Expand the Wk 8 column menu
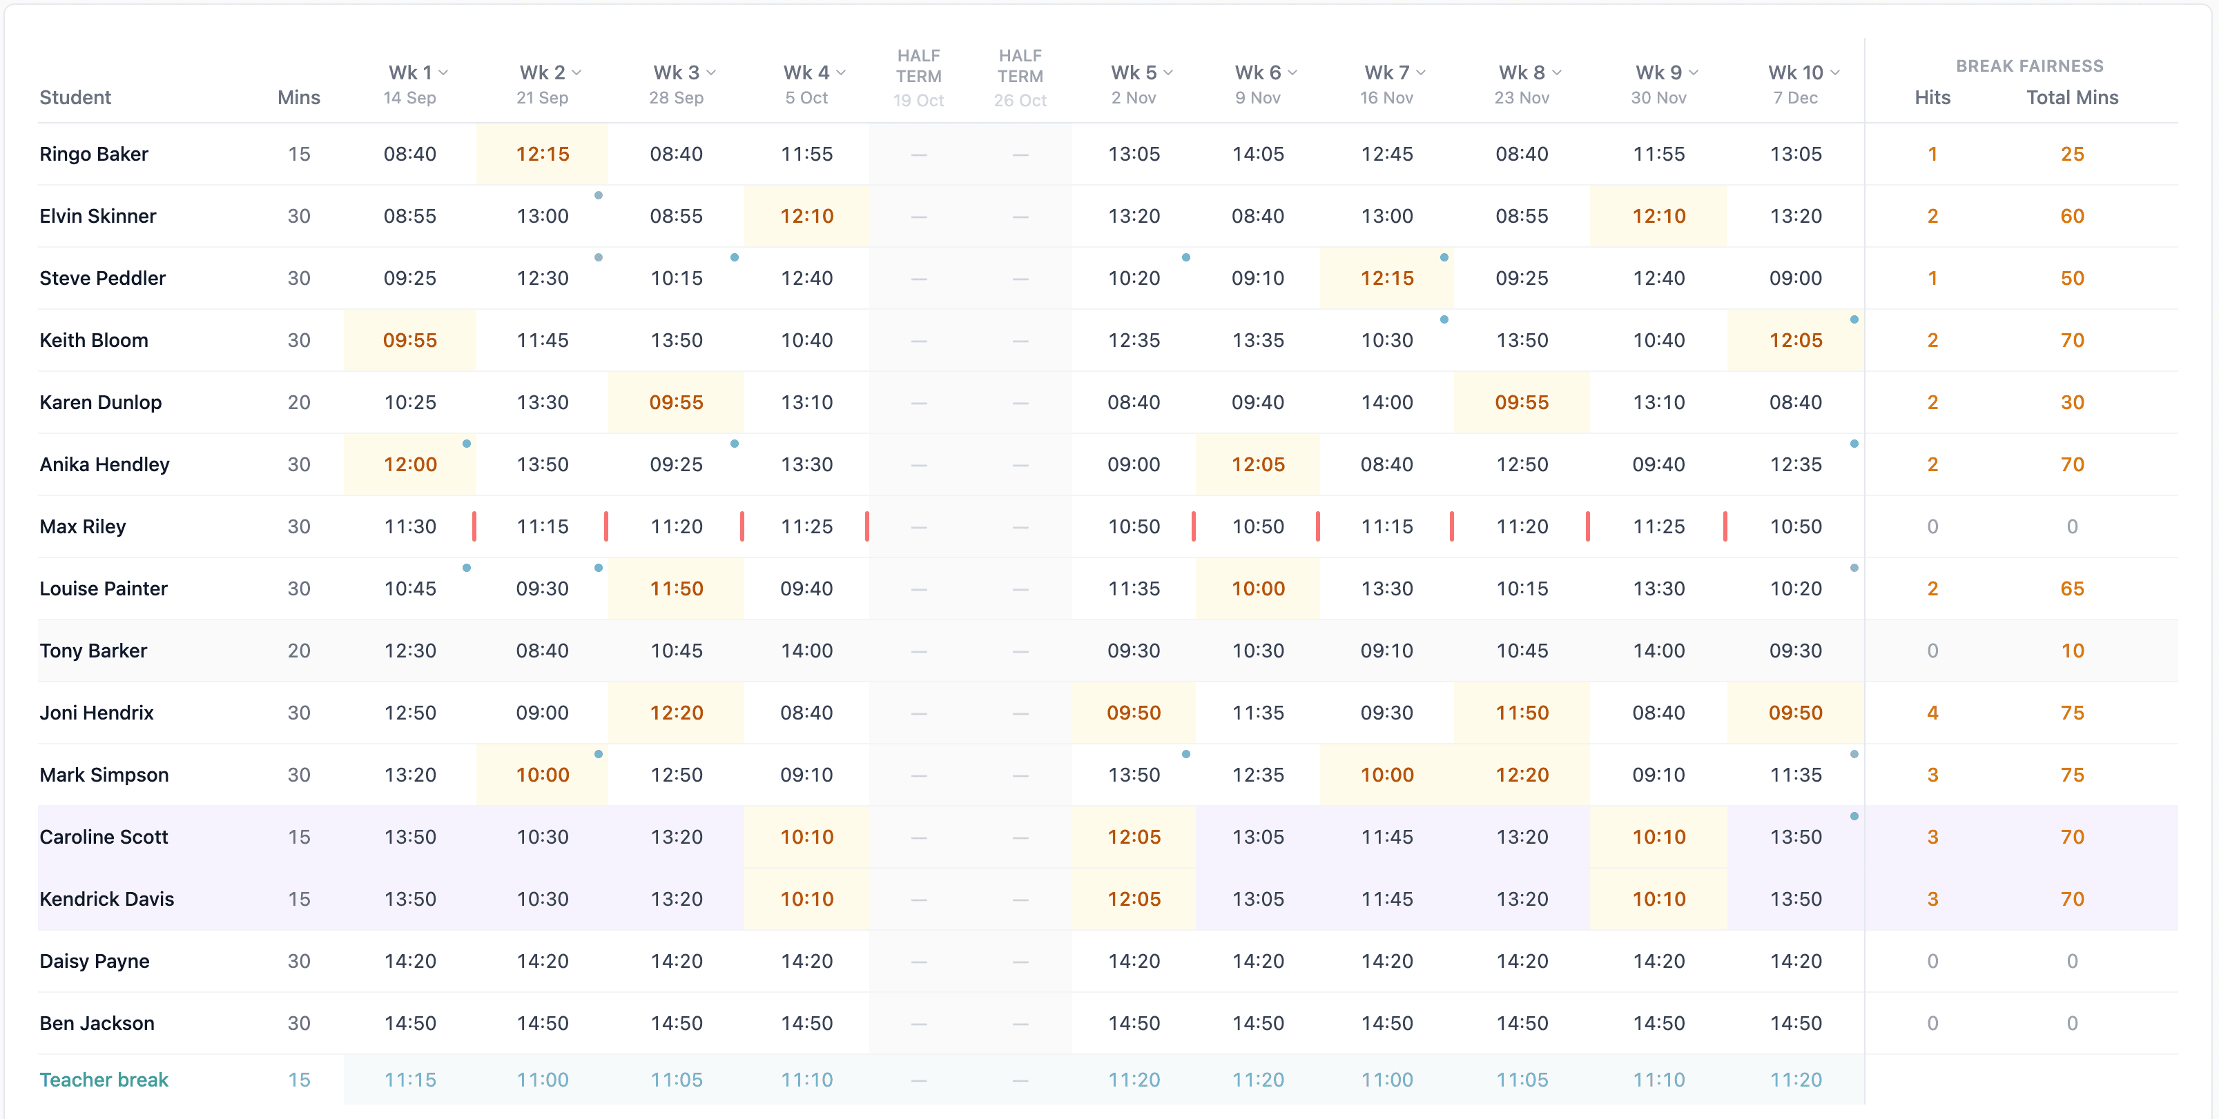Screen dimensions: 2219x1119 click(1557, 73)
